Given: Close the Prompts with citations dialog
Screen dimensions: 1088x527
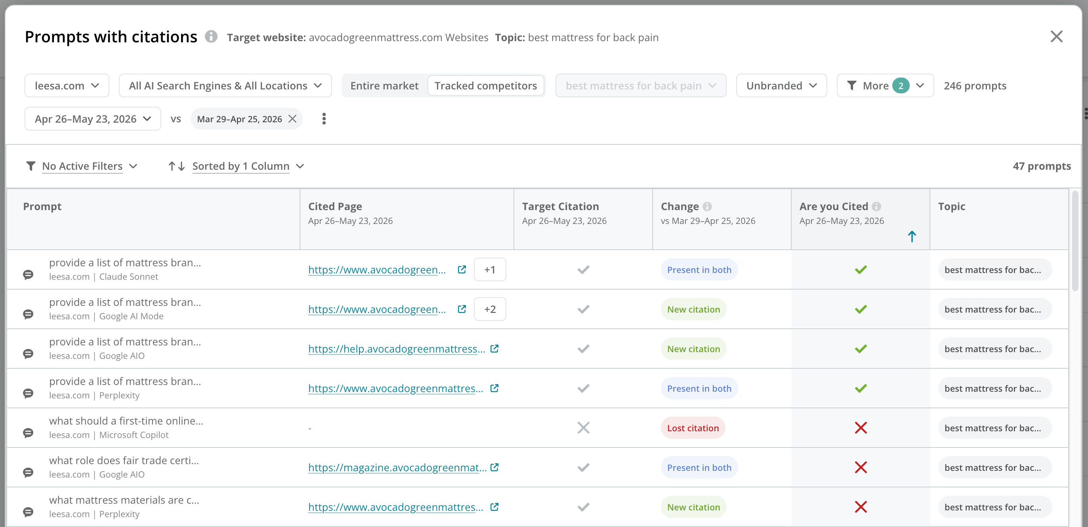Looking at the screenshot, I should pos(1056,37).
